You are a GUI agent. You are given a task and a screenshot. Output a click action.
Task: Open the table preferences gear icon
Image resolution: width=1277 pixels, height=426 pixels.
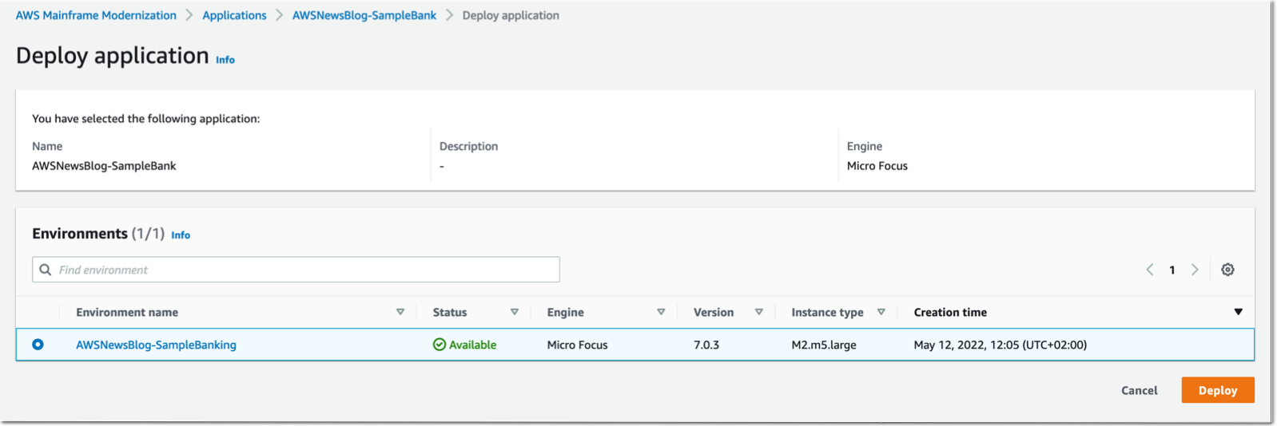pos(1227,270)
